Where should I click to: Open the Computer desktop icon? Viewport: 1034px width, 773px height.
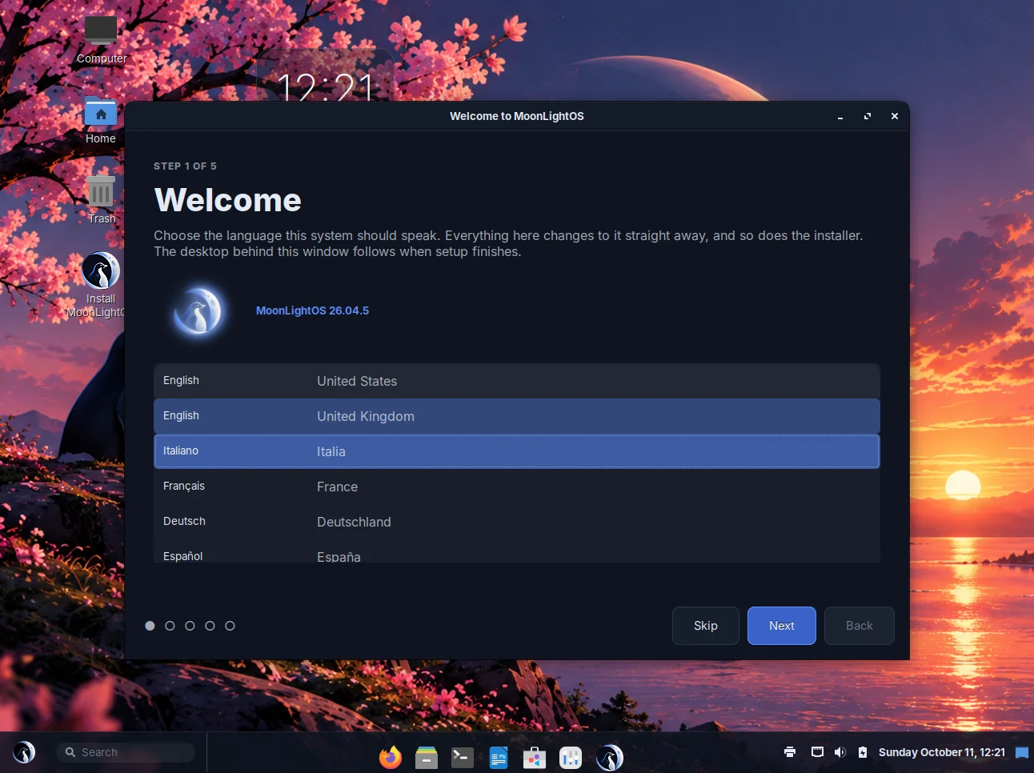[101, 31]
